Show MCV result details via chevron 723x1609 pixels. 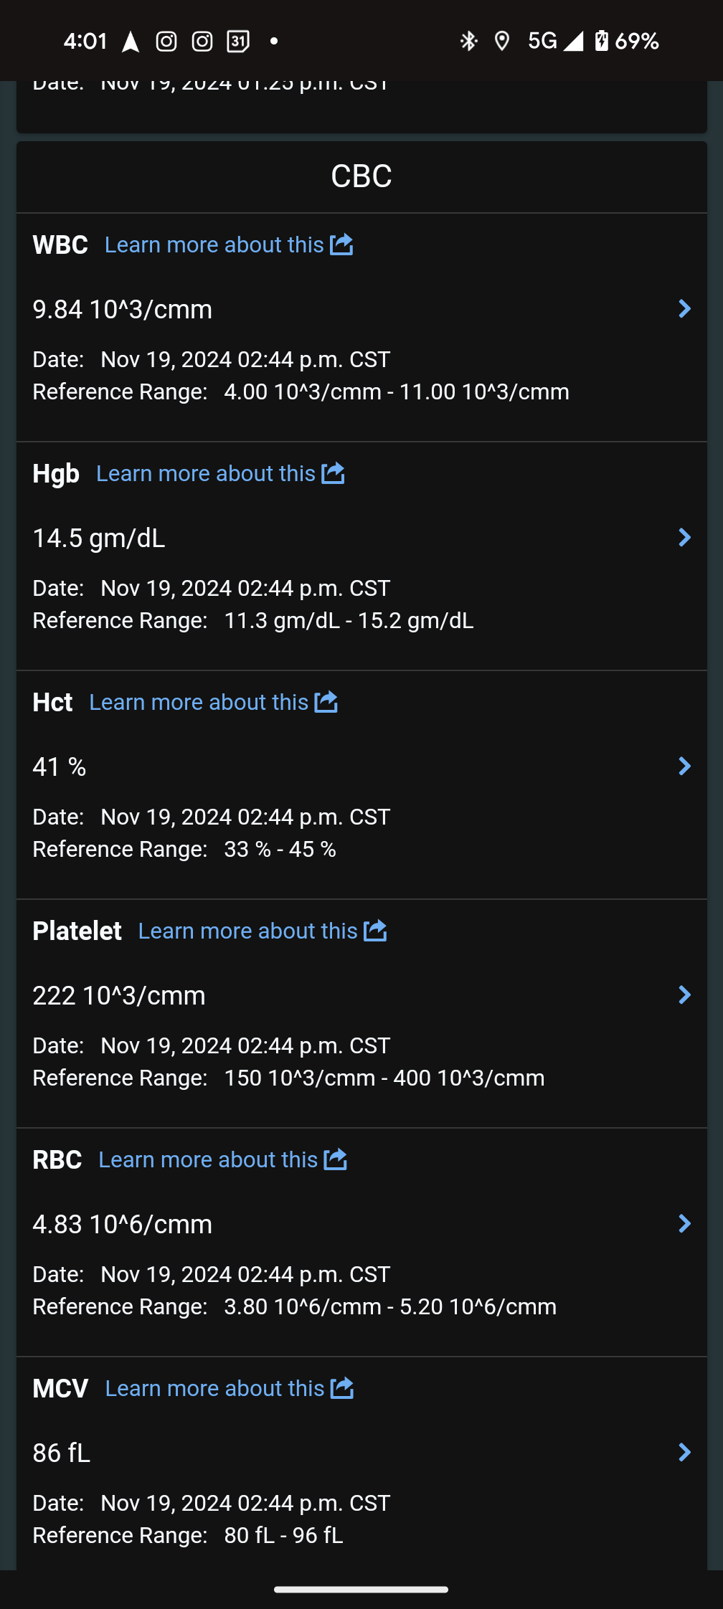click(x=684, y=1453)
